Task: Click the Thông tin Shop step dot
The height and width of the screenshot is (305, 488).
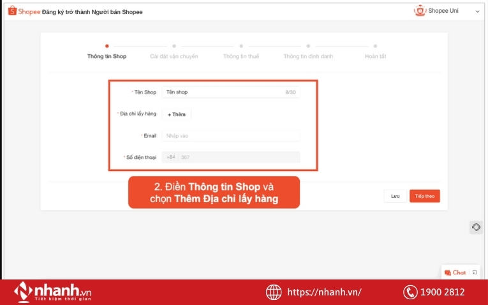Action: 107,46
